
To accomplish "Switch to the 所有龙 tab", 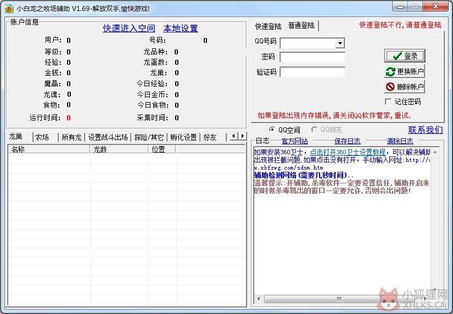I will coord(71,137).
